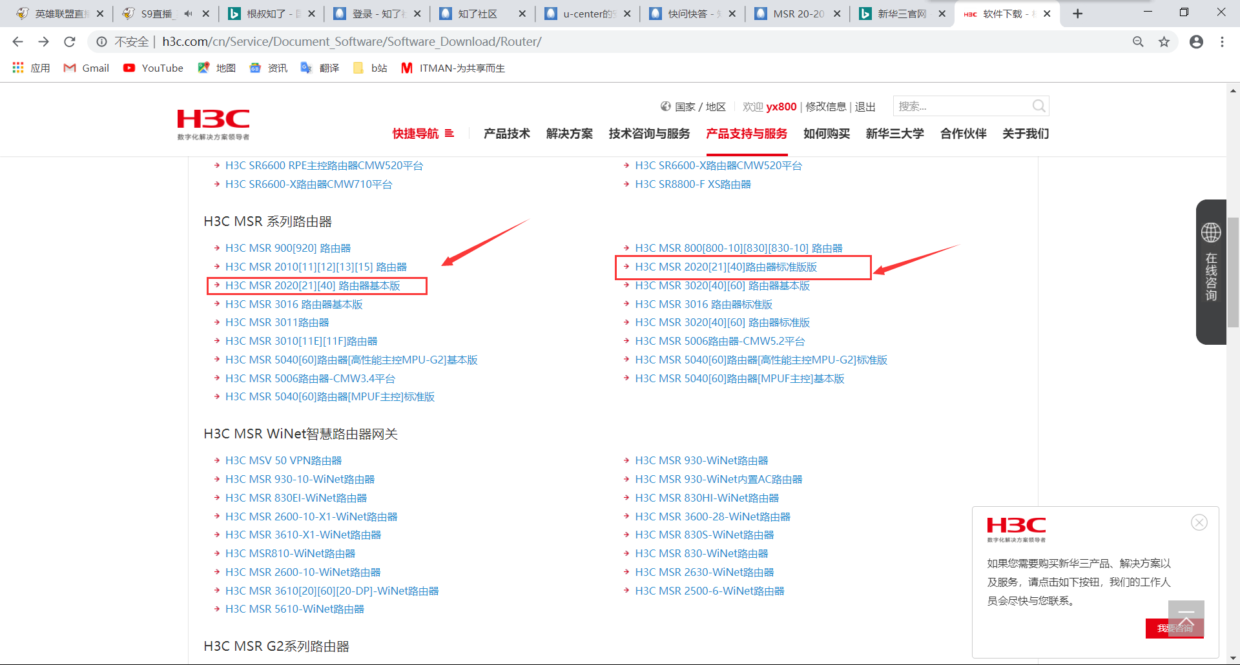Close the 软件下载 active tab
This screenshot has width=1240, height=665.
[x=1047, y=14]
